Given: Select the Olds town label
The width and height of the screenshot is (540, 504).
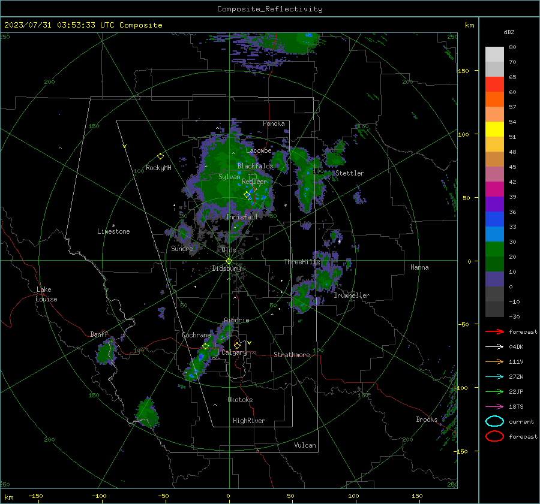Looking at the screenshot, I should 229,250.
